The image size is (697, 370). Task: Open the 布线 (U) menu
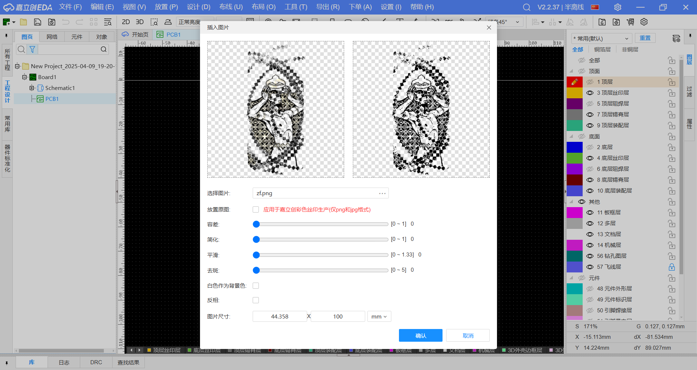click(x=231, y=7)
